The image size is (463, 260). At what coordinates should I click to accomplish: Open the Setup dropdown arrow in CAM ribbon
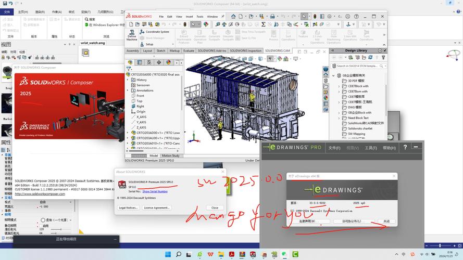pyautogui.click(x=173, y=44)
